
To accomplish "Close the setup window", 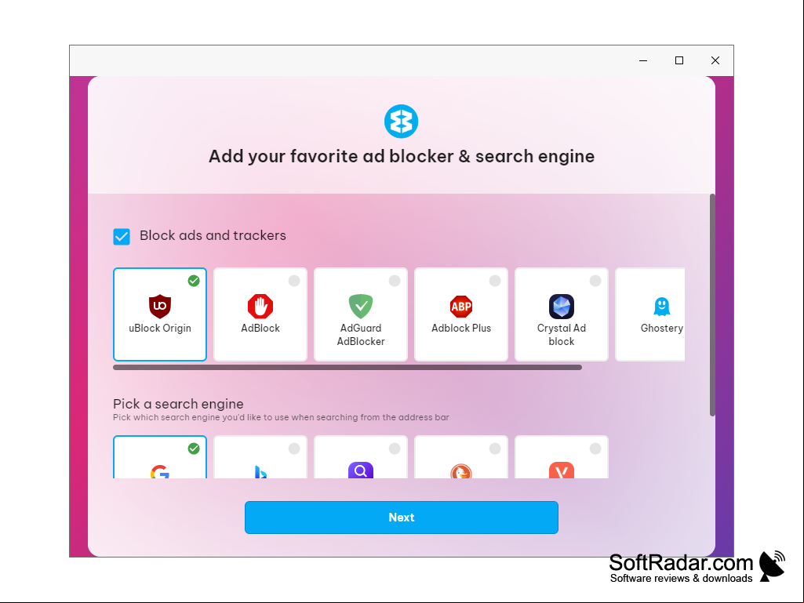I will tap(715, 60).
